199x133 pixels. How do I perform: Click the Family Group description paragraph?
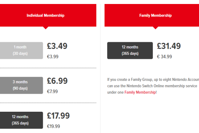point(153,86)
